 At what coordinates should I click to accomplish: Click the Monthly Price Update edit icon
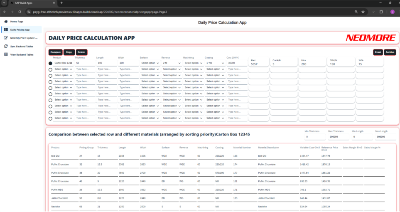pyautogui.click(x=6, y=38)
